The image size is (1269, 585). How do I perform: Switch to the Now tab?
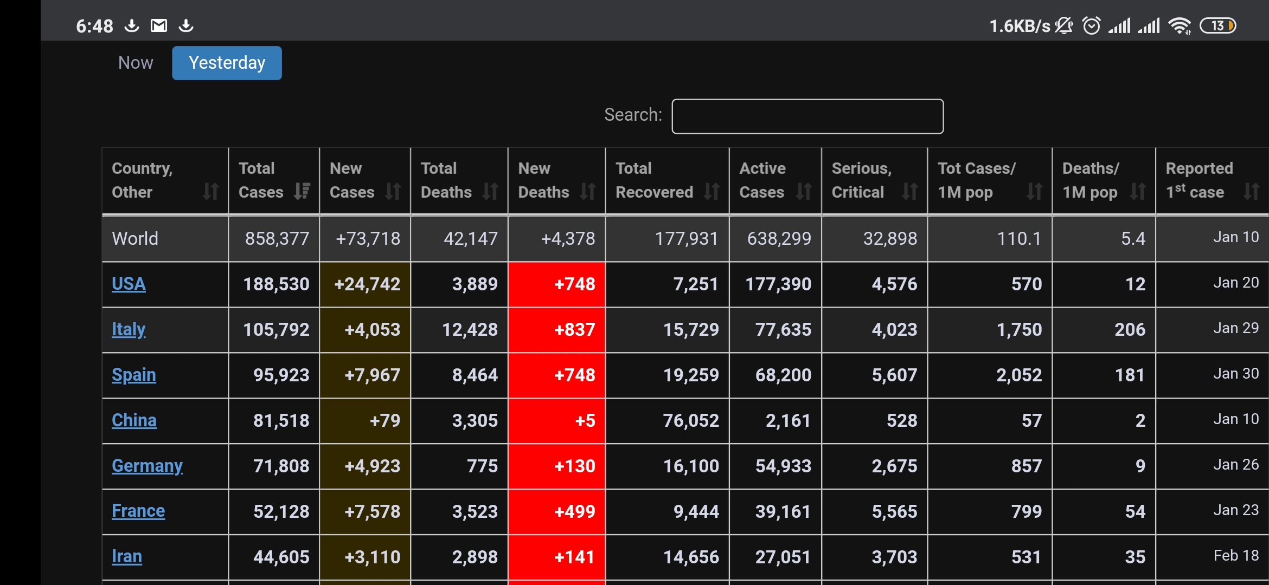(x=136, y=63)
